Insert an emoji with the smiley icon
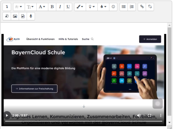Image resolution: width=173 pixels, height=129 pixels. pyautogui.click(x=113, y=7)
